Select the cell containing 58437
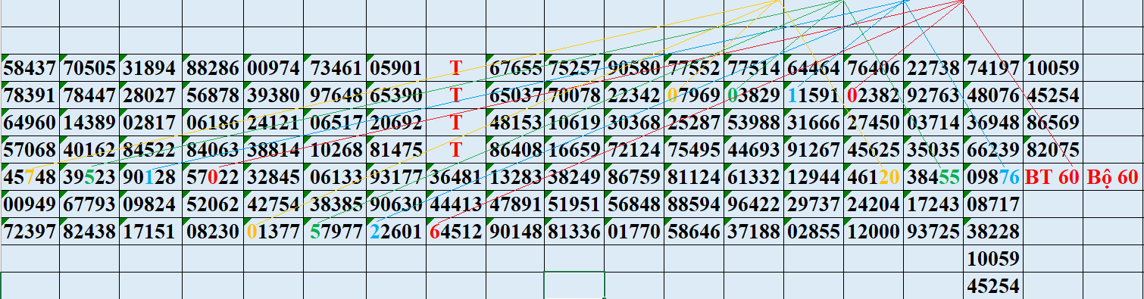The width and height of the screenshot is (1144, 299). coord(30,69)
